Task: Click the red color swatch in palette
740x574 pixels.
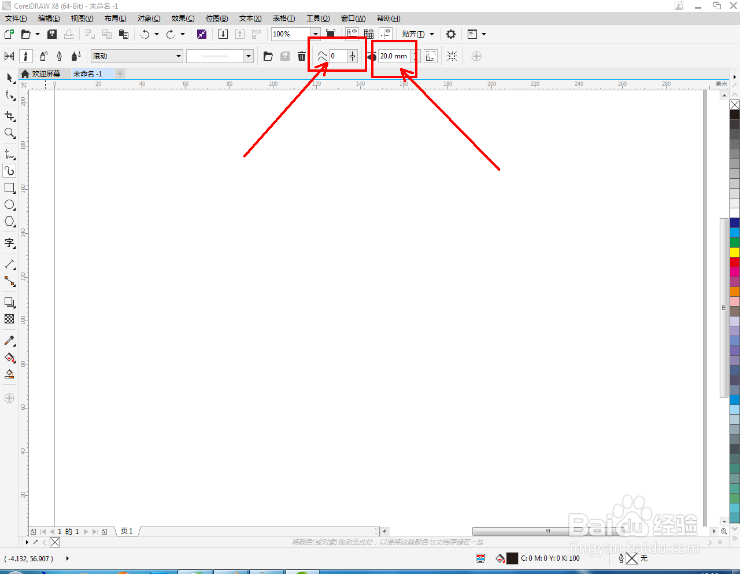Action: tap(735, 262)
